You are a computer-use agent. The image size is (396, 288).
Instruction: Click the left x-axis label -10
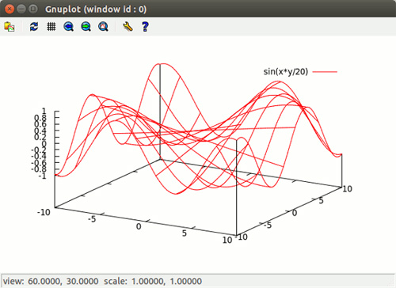44,212
